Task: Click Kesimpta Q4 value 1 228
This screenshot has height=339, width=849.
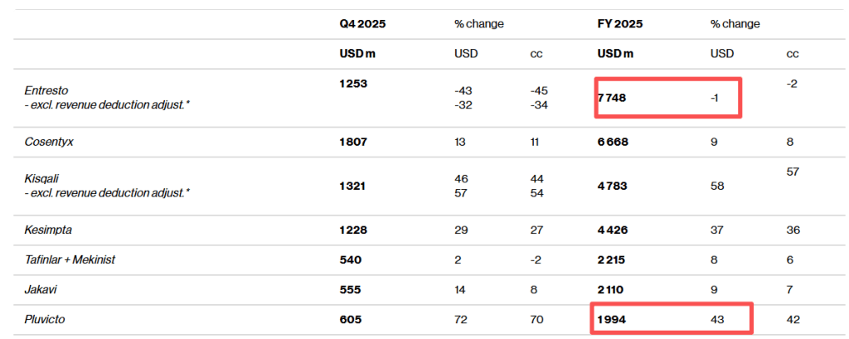Action: pyautogui.click(x=353, y=230)
